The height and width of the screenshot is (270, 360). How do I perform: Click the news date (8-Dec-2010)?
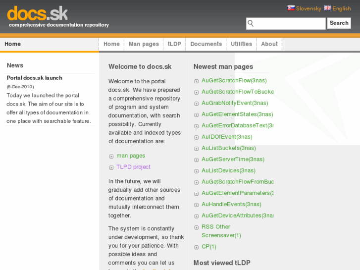[20, 87]
